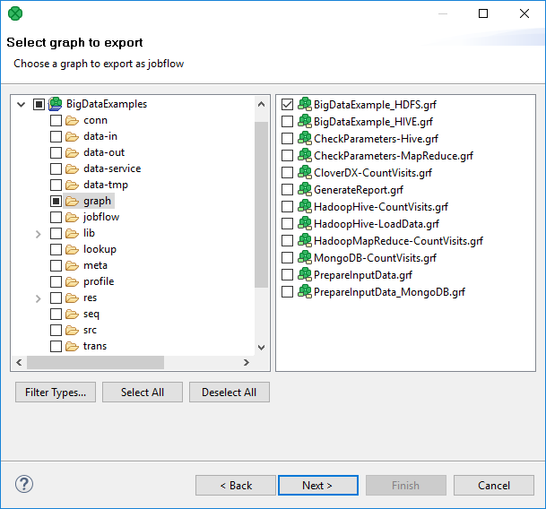Select CloverDX-CountVisits.grf in file list
Image resolution: width=546 pixels, height=509 pixels.
(x=372, y=173)
